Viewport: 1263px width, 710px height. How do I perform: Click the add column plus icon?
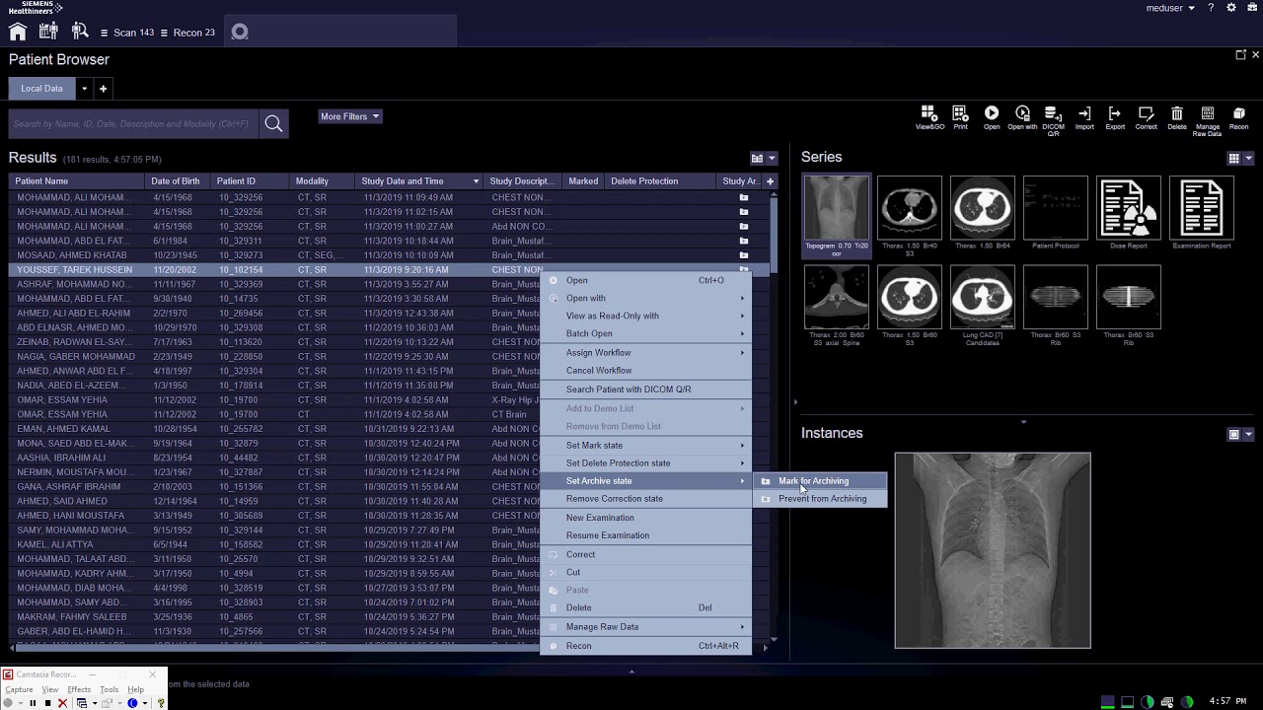[770, 181]
